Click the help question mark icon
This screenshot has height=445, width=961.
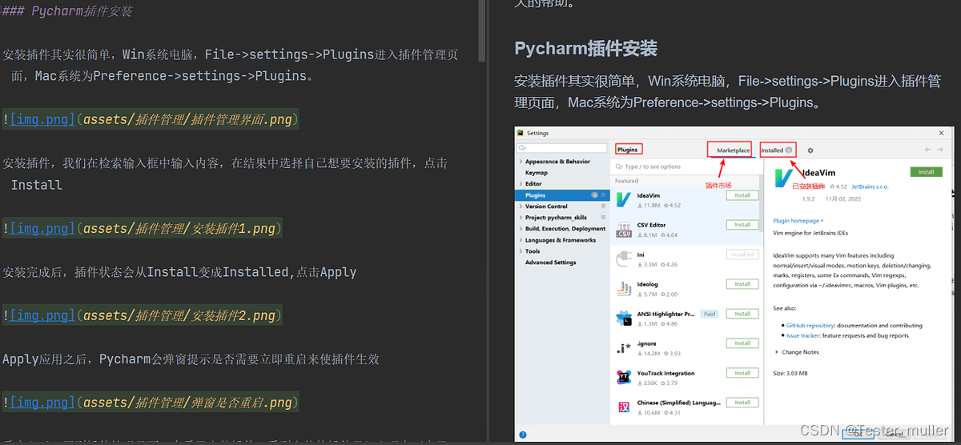point(523,433)
